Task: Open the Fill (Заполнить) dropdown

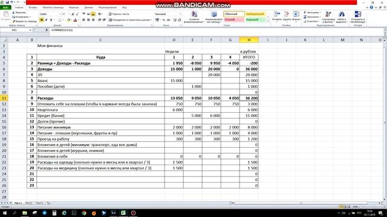Action: point(312,17)
